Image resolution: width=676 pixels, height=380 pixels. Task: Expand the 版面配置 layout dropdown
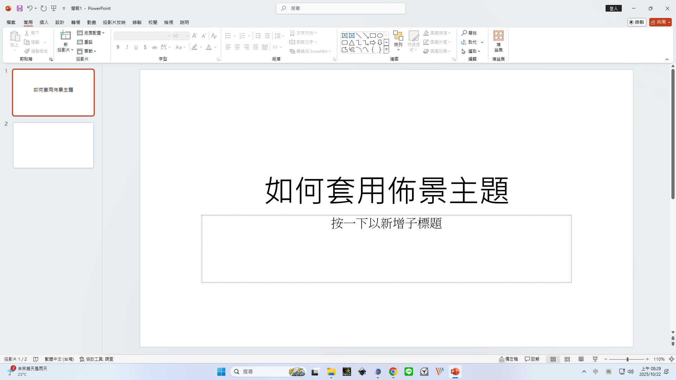[91, 33]
